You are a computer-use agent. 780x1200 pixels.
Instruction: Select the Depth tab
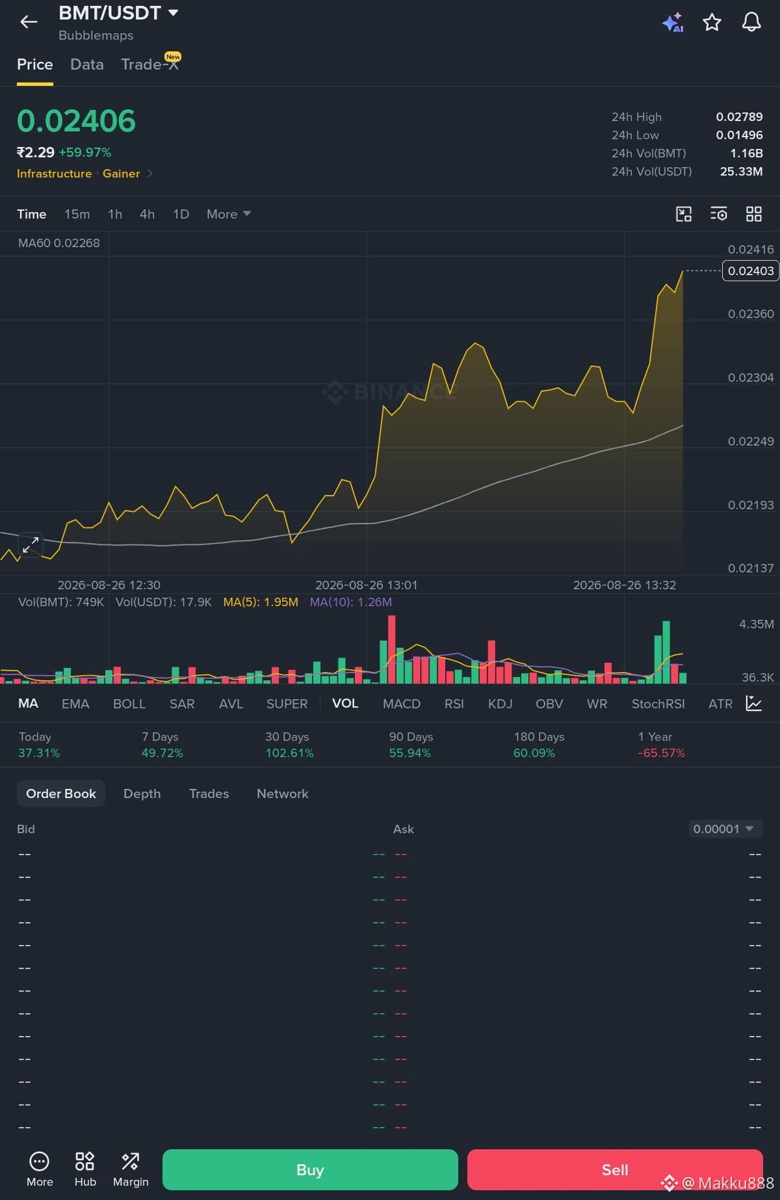(142, 793)
